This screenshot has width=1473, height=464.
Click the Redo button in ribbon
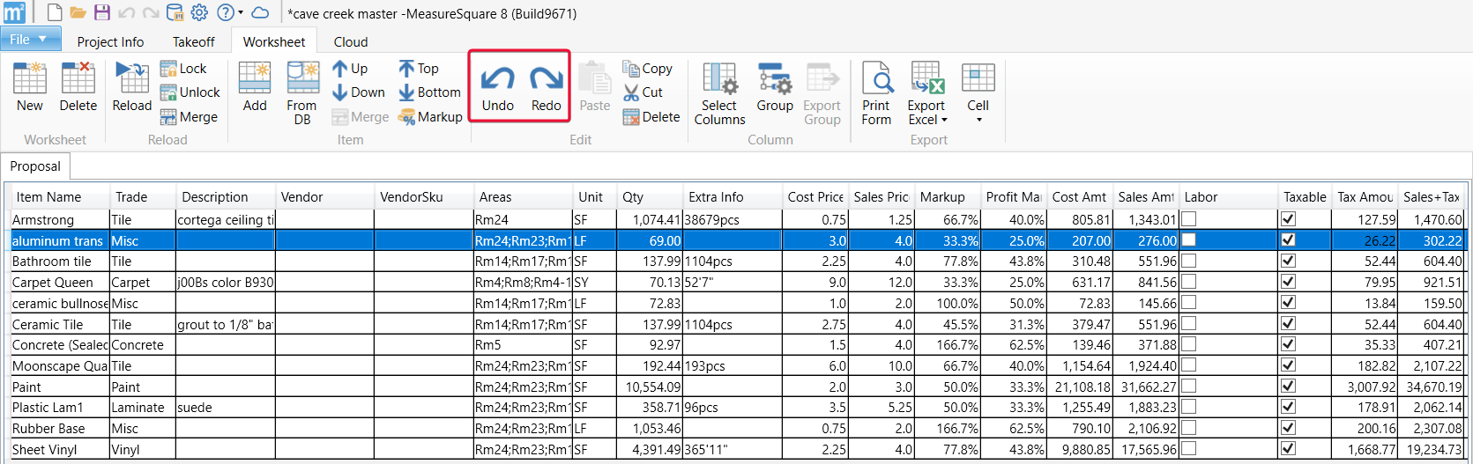tap(546, 89)
